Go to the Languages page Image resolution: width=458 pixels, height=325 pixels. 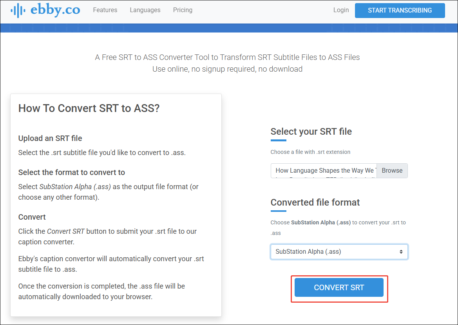(145, 10)
